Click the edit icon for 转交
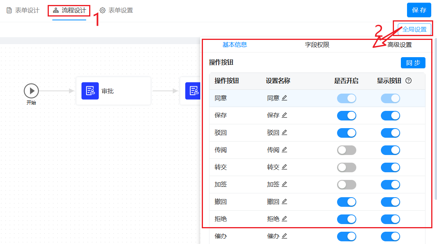Screen dimensions: 437x244 [284, 167]
